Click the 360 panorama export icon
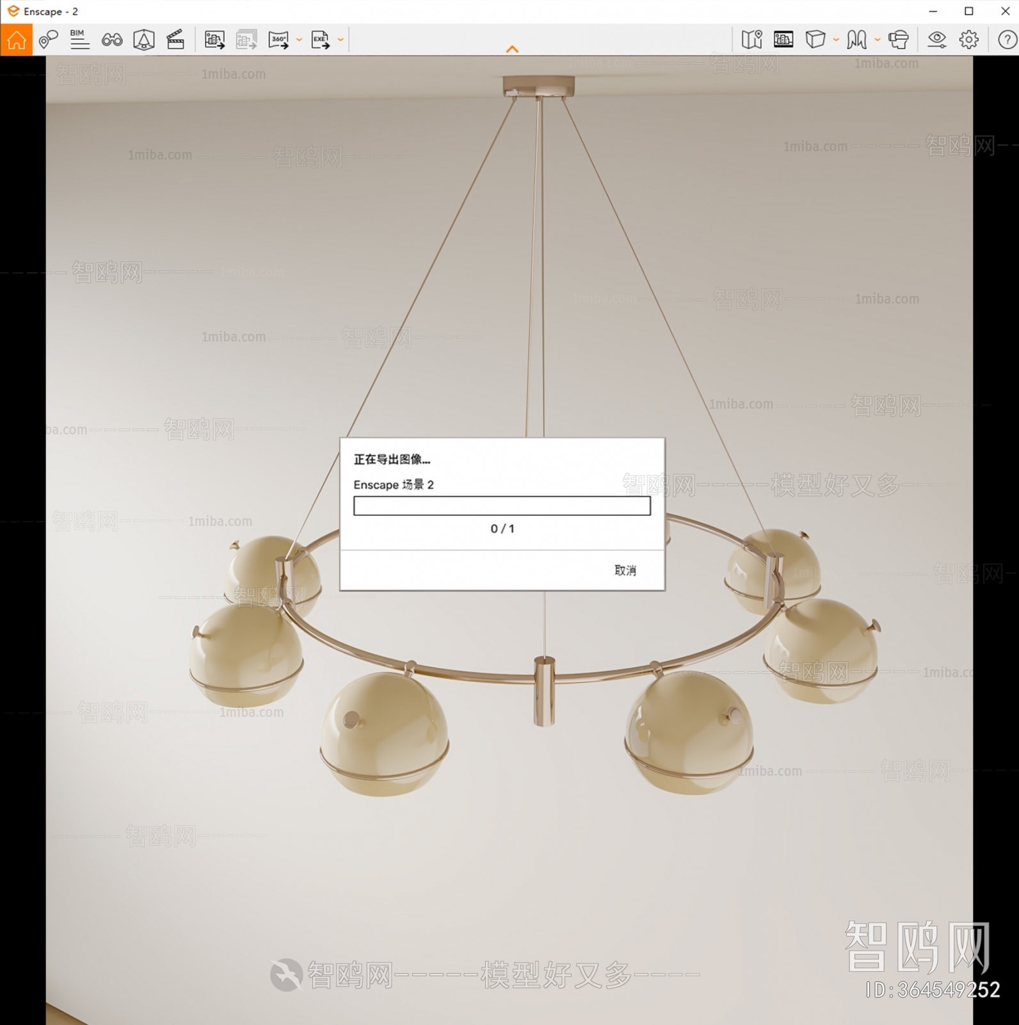1019x1025 pixels. pyautogui.click(x=278, y=40)
